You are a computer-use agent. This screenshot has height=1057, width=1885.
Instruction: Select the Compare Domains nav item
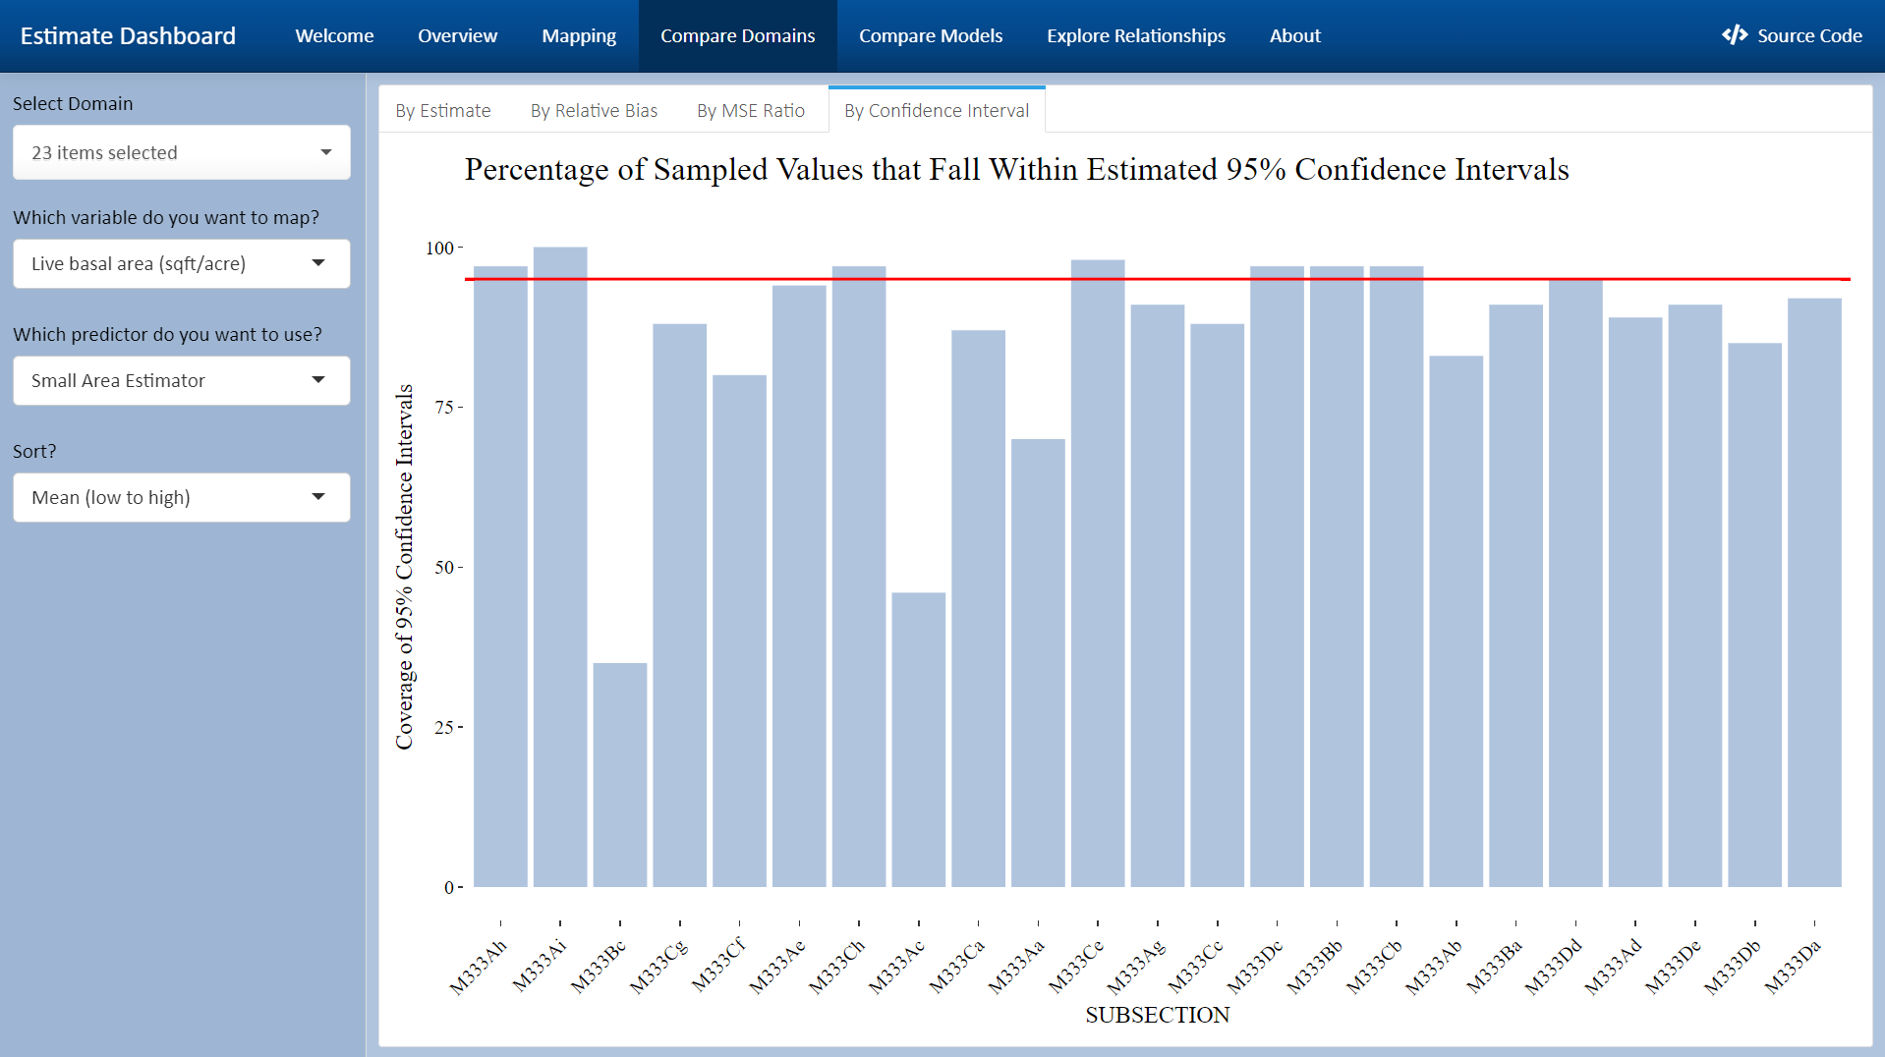[737, 35]
